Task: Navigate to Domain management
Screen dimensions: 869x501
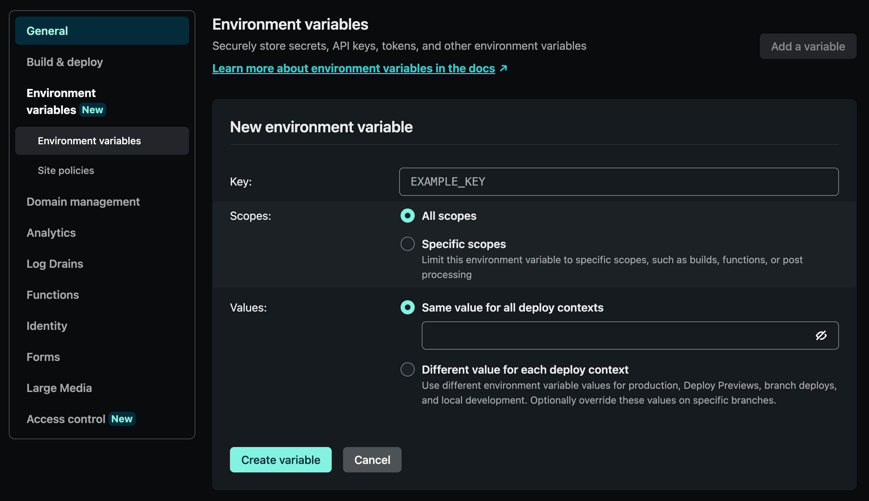Action: tap(83, 202)
